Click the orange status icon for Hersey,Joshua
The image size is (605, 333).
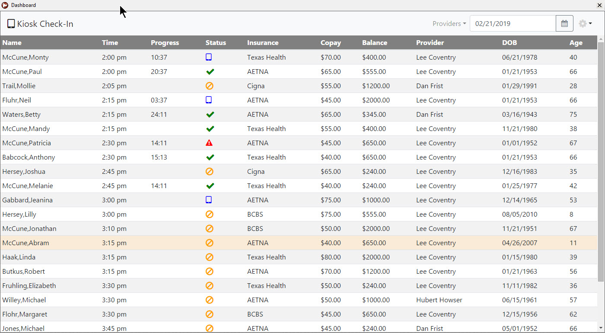[x=210, y=171]
